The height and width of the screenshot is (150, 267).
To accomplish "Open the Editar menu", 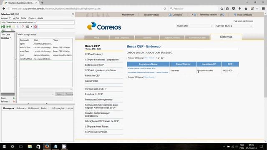I will (x=24, y=18).
